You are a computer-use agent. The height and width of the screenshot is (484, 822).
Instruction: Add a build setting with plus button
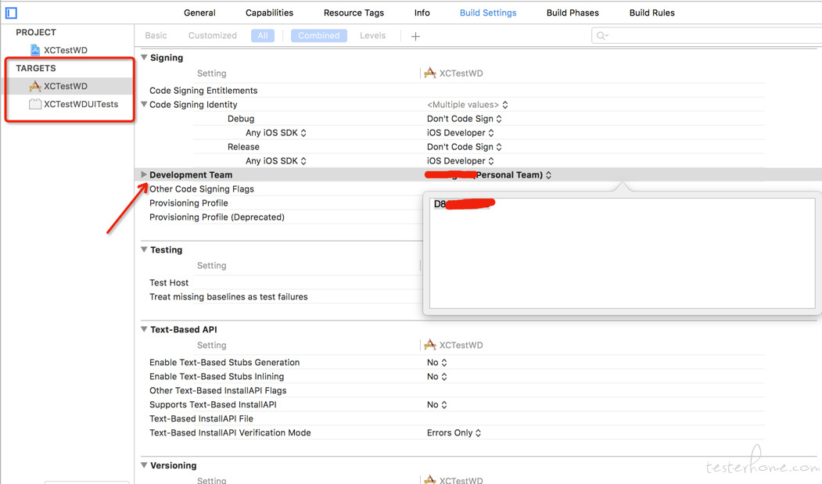(x=415, y=36)
